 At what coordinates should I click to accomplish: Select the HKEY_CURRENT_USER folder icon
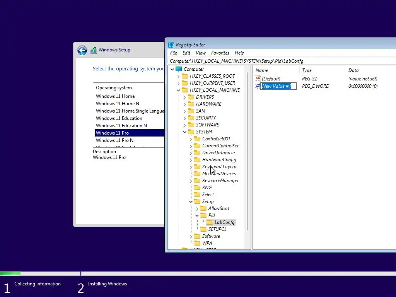tap(185, 83)
